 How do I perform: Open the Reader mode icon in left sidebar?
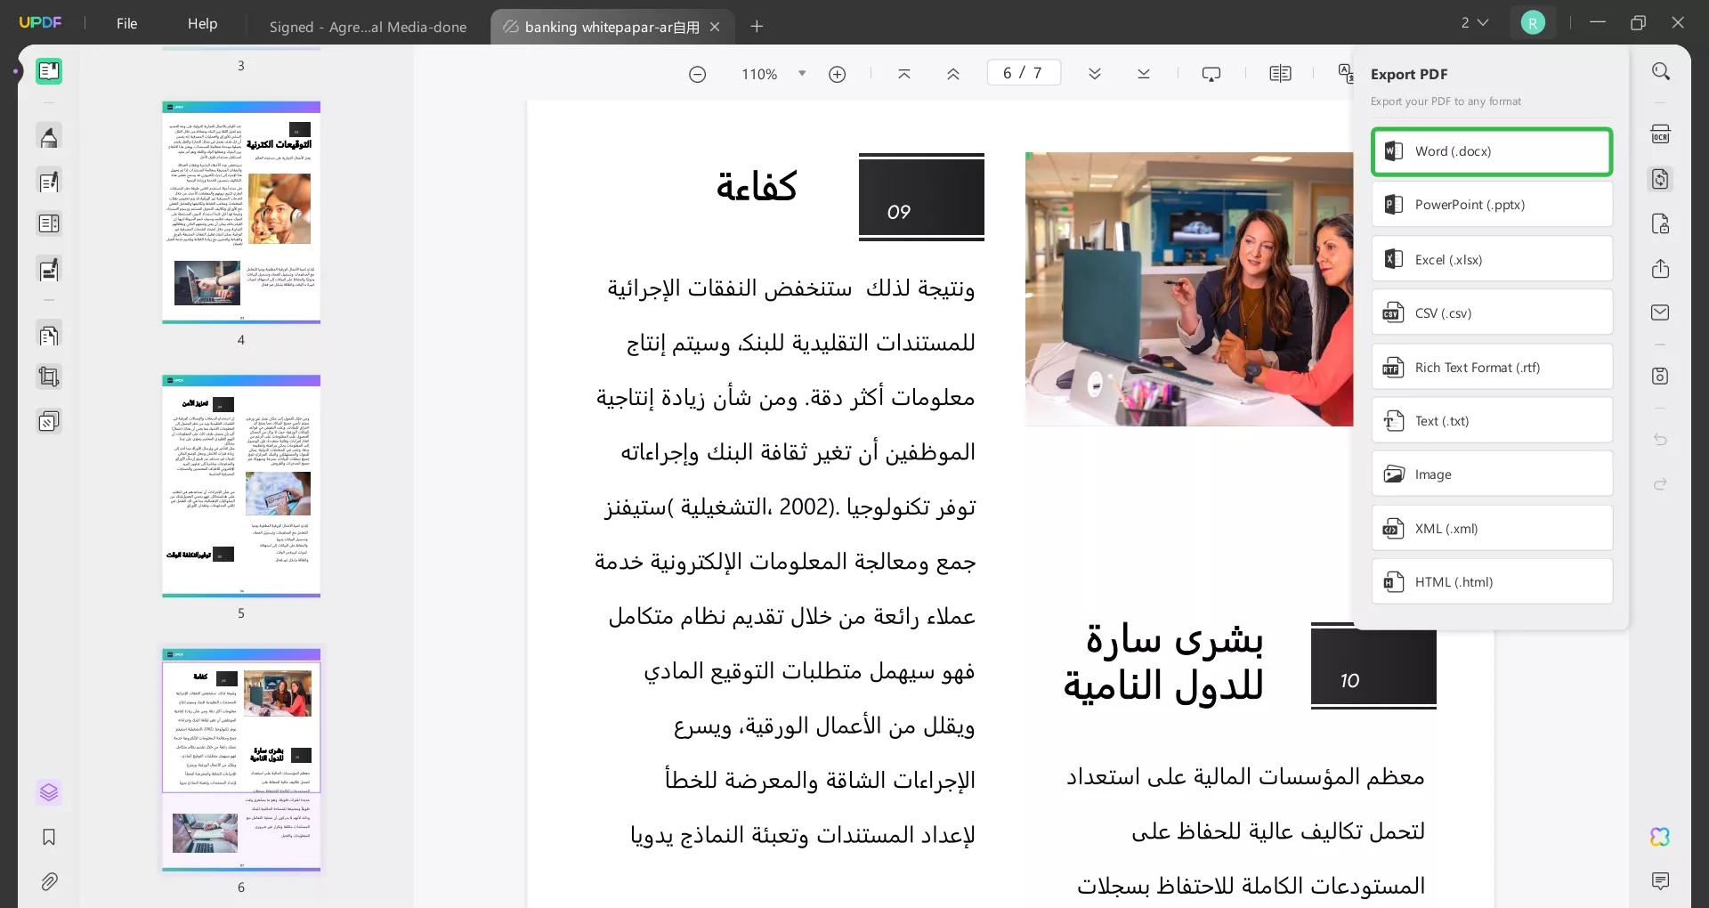click(x=49, y=71)
